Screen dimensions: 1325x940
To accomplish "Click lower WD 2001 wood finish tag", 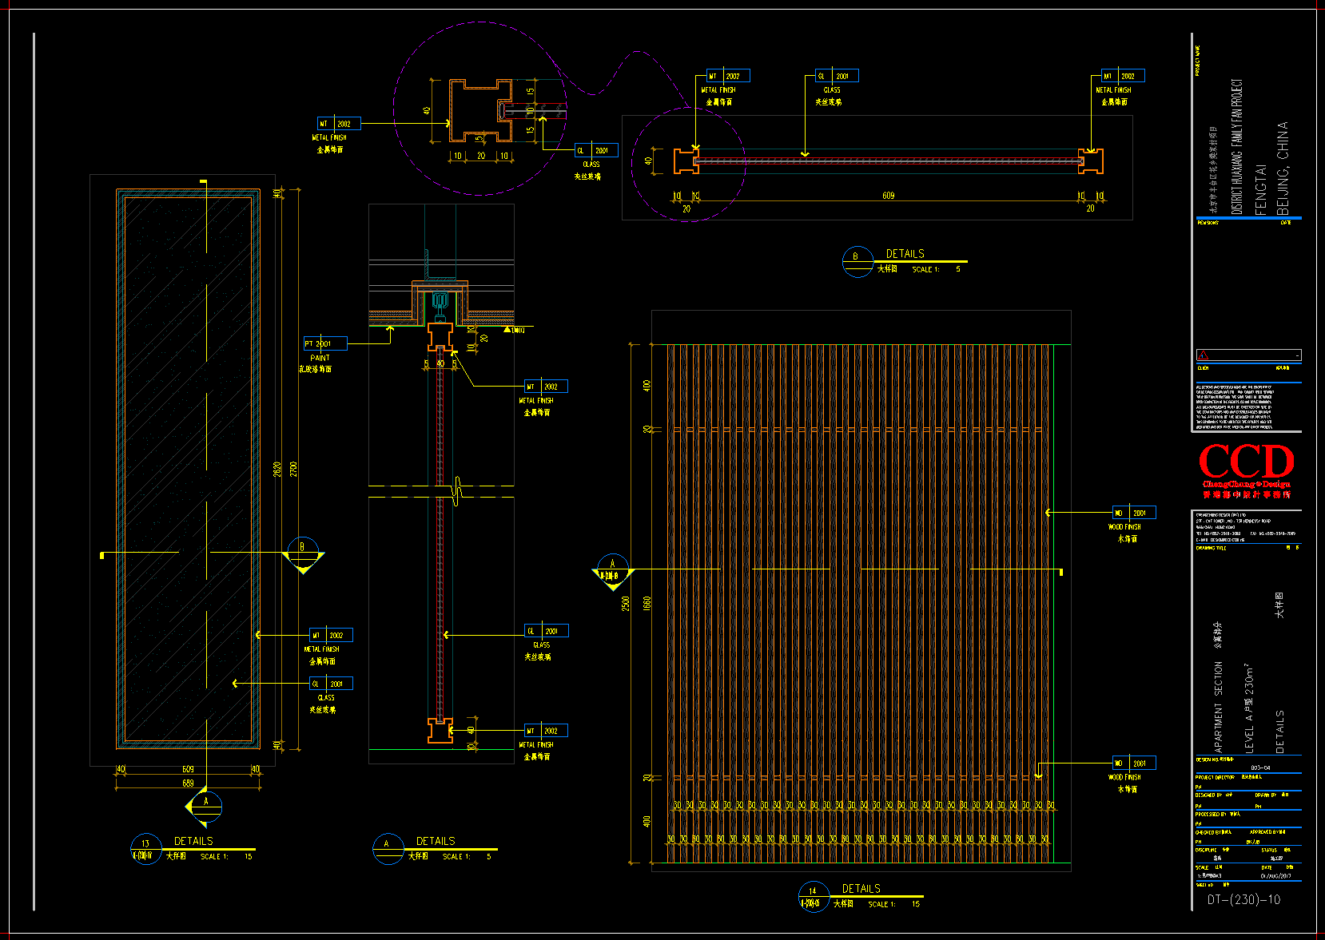I will (1133, 764).
